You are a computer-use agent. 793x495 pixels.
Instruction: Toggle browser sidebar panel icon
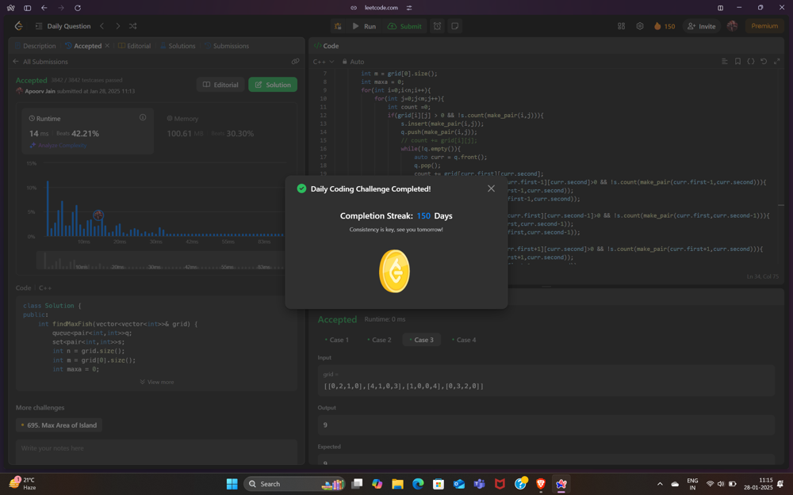[x=27, y=8]
